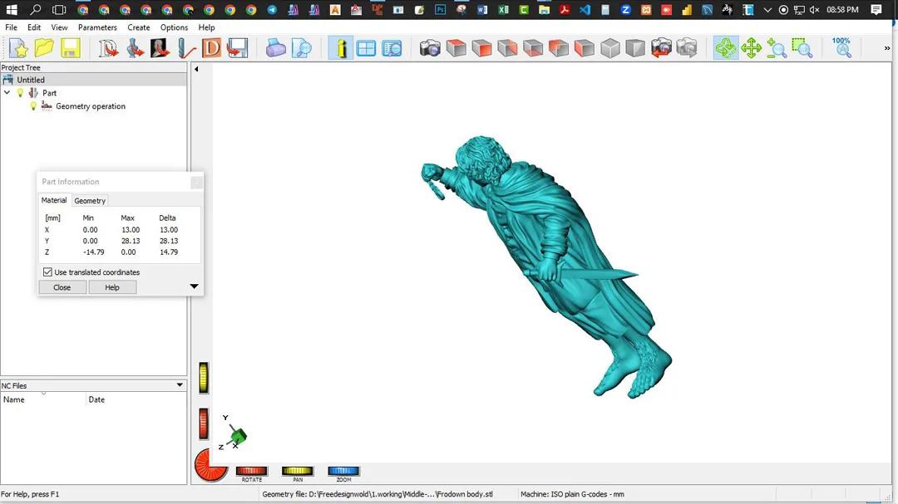Click the grayed camera next view icon
The height and width of the screenshot is (504, 898).
(687, 48)
